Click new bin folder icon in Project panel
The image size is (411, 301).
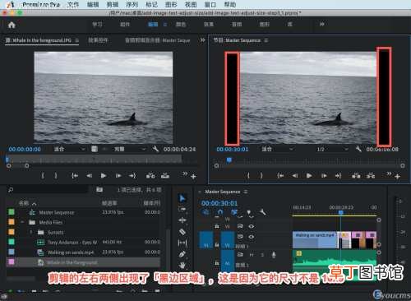99,189
